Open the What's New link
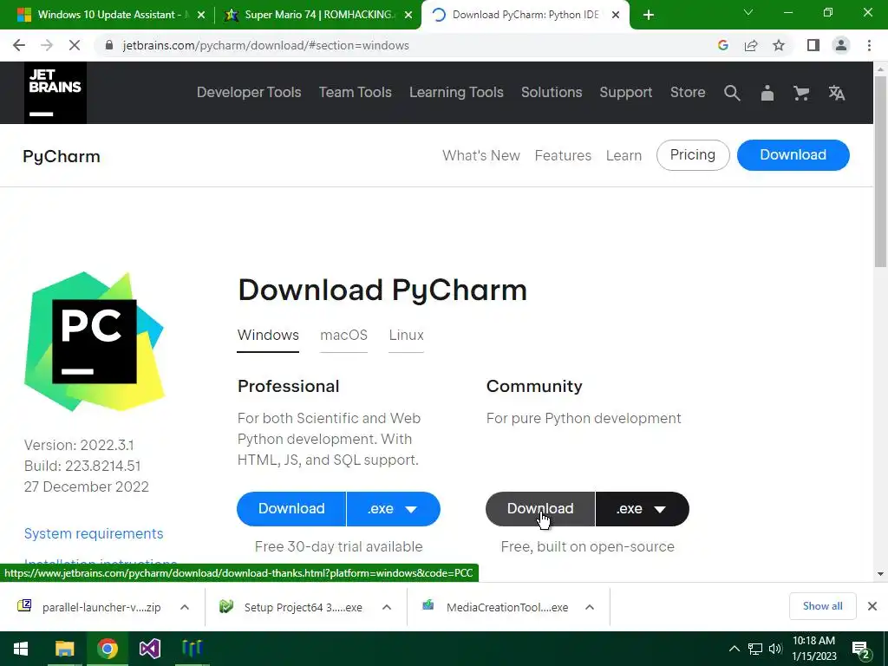This screenshot has width=888, height=666. click(480, 156)
